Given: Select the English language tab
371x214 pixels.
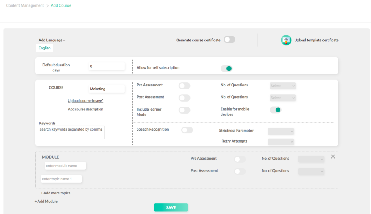Looking at the screenshot, I should click(x=45, y=48).
